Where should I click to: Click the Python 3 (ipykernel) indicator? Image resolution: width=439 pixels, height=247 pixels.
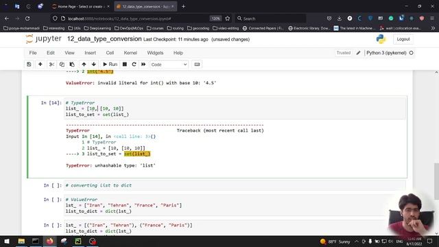click(386, 53)
